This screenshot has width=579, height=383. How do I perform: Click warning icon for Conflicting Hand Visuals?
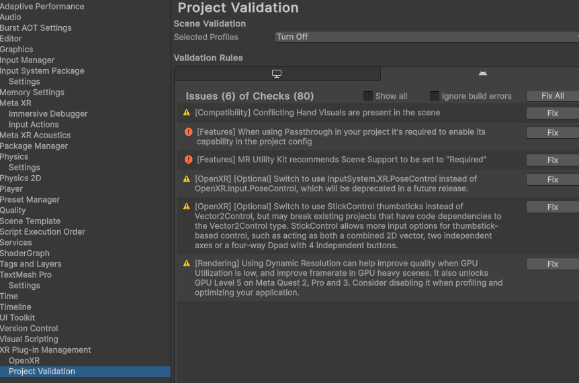coord(187,113)
